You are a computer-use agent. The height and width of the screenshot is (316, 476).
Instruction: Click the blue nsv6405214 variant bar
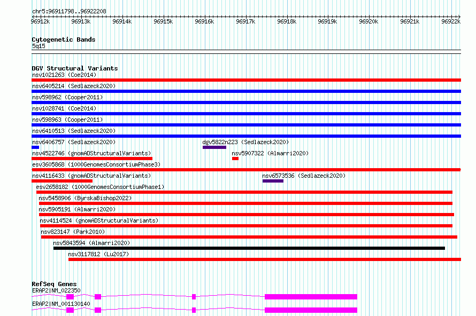click(x=246, y=91)
